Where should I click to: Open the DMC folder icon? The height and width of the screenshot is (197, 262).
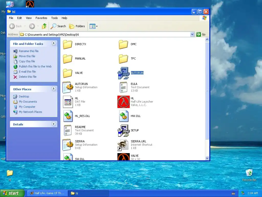point(123,44)
